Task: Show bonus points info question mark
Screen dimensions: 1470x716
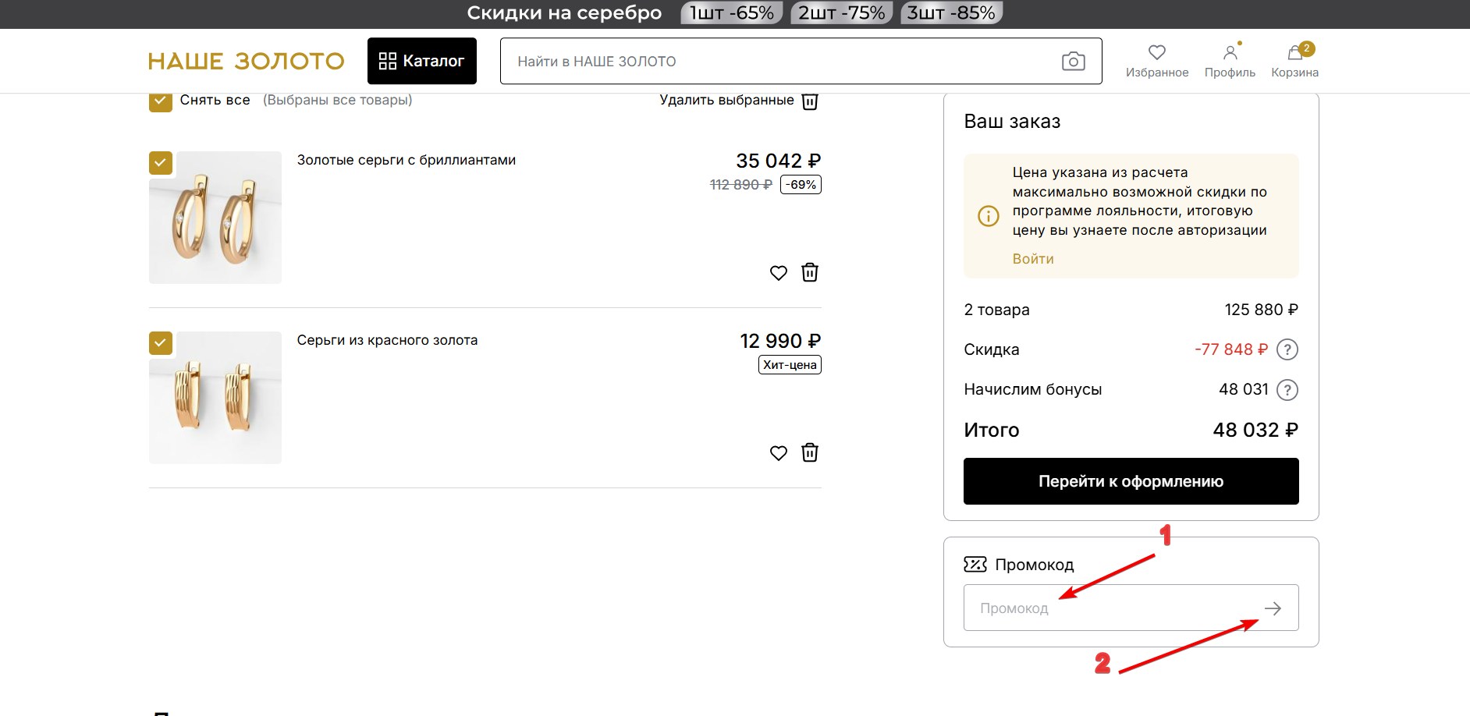Action: click(1287, 389)
